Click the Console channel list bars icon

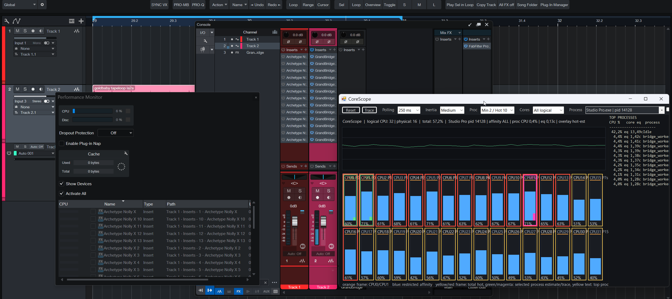pyautogui.click(x=275, y=32)
